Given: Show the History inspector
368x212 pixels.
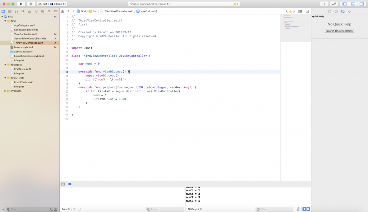Looking at the screenshot, I should (x=336, y=11).
